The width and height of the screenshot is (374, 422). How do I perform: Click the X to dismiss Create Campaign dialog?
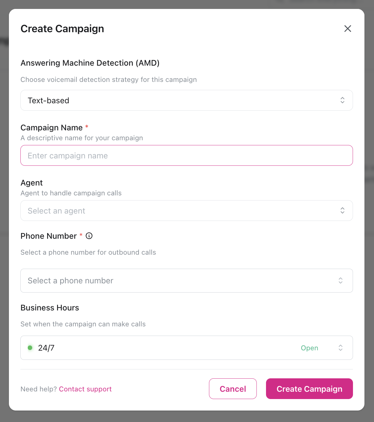pyautogui.click(x=348, y=29)
